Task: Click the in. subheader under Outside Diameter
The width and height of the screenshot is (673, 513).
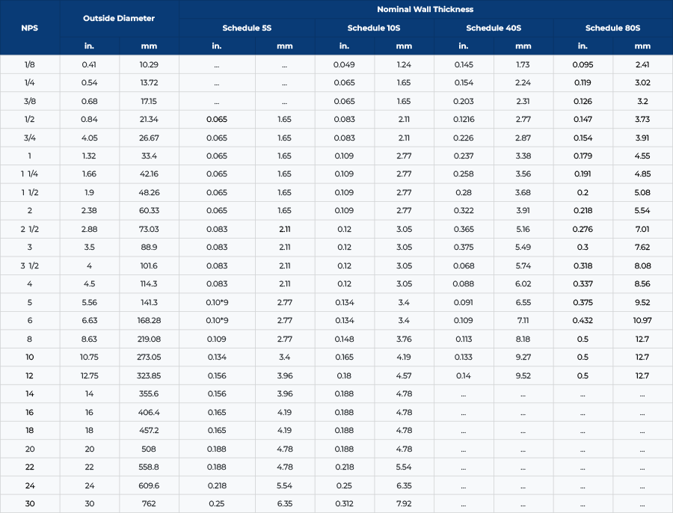Action: (x=89, y=46)
